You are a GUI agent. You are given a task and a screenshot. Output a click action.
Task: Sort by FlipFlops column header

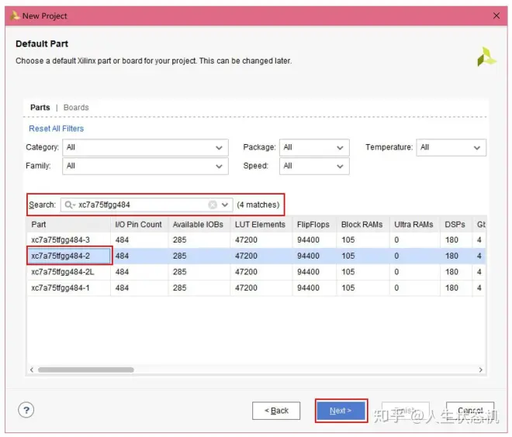tap(314, 225)
